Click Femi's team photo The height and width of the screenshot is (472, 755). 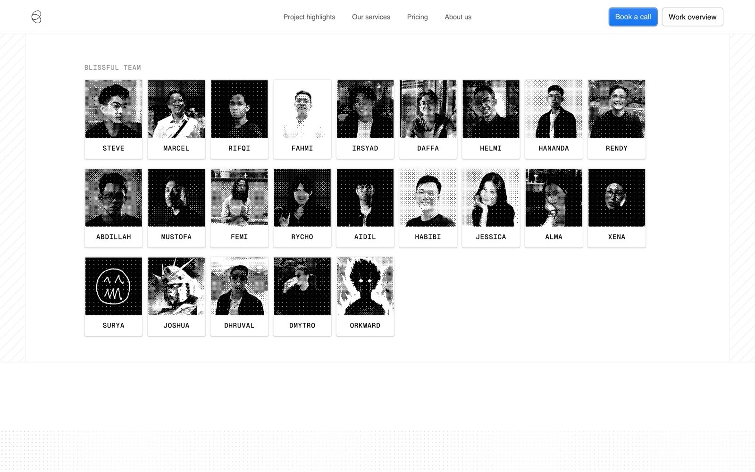coord(239,198)
